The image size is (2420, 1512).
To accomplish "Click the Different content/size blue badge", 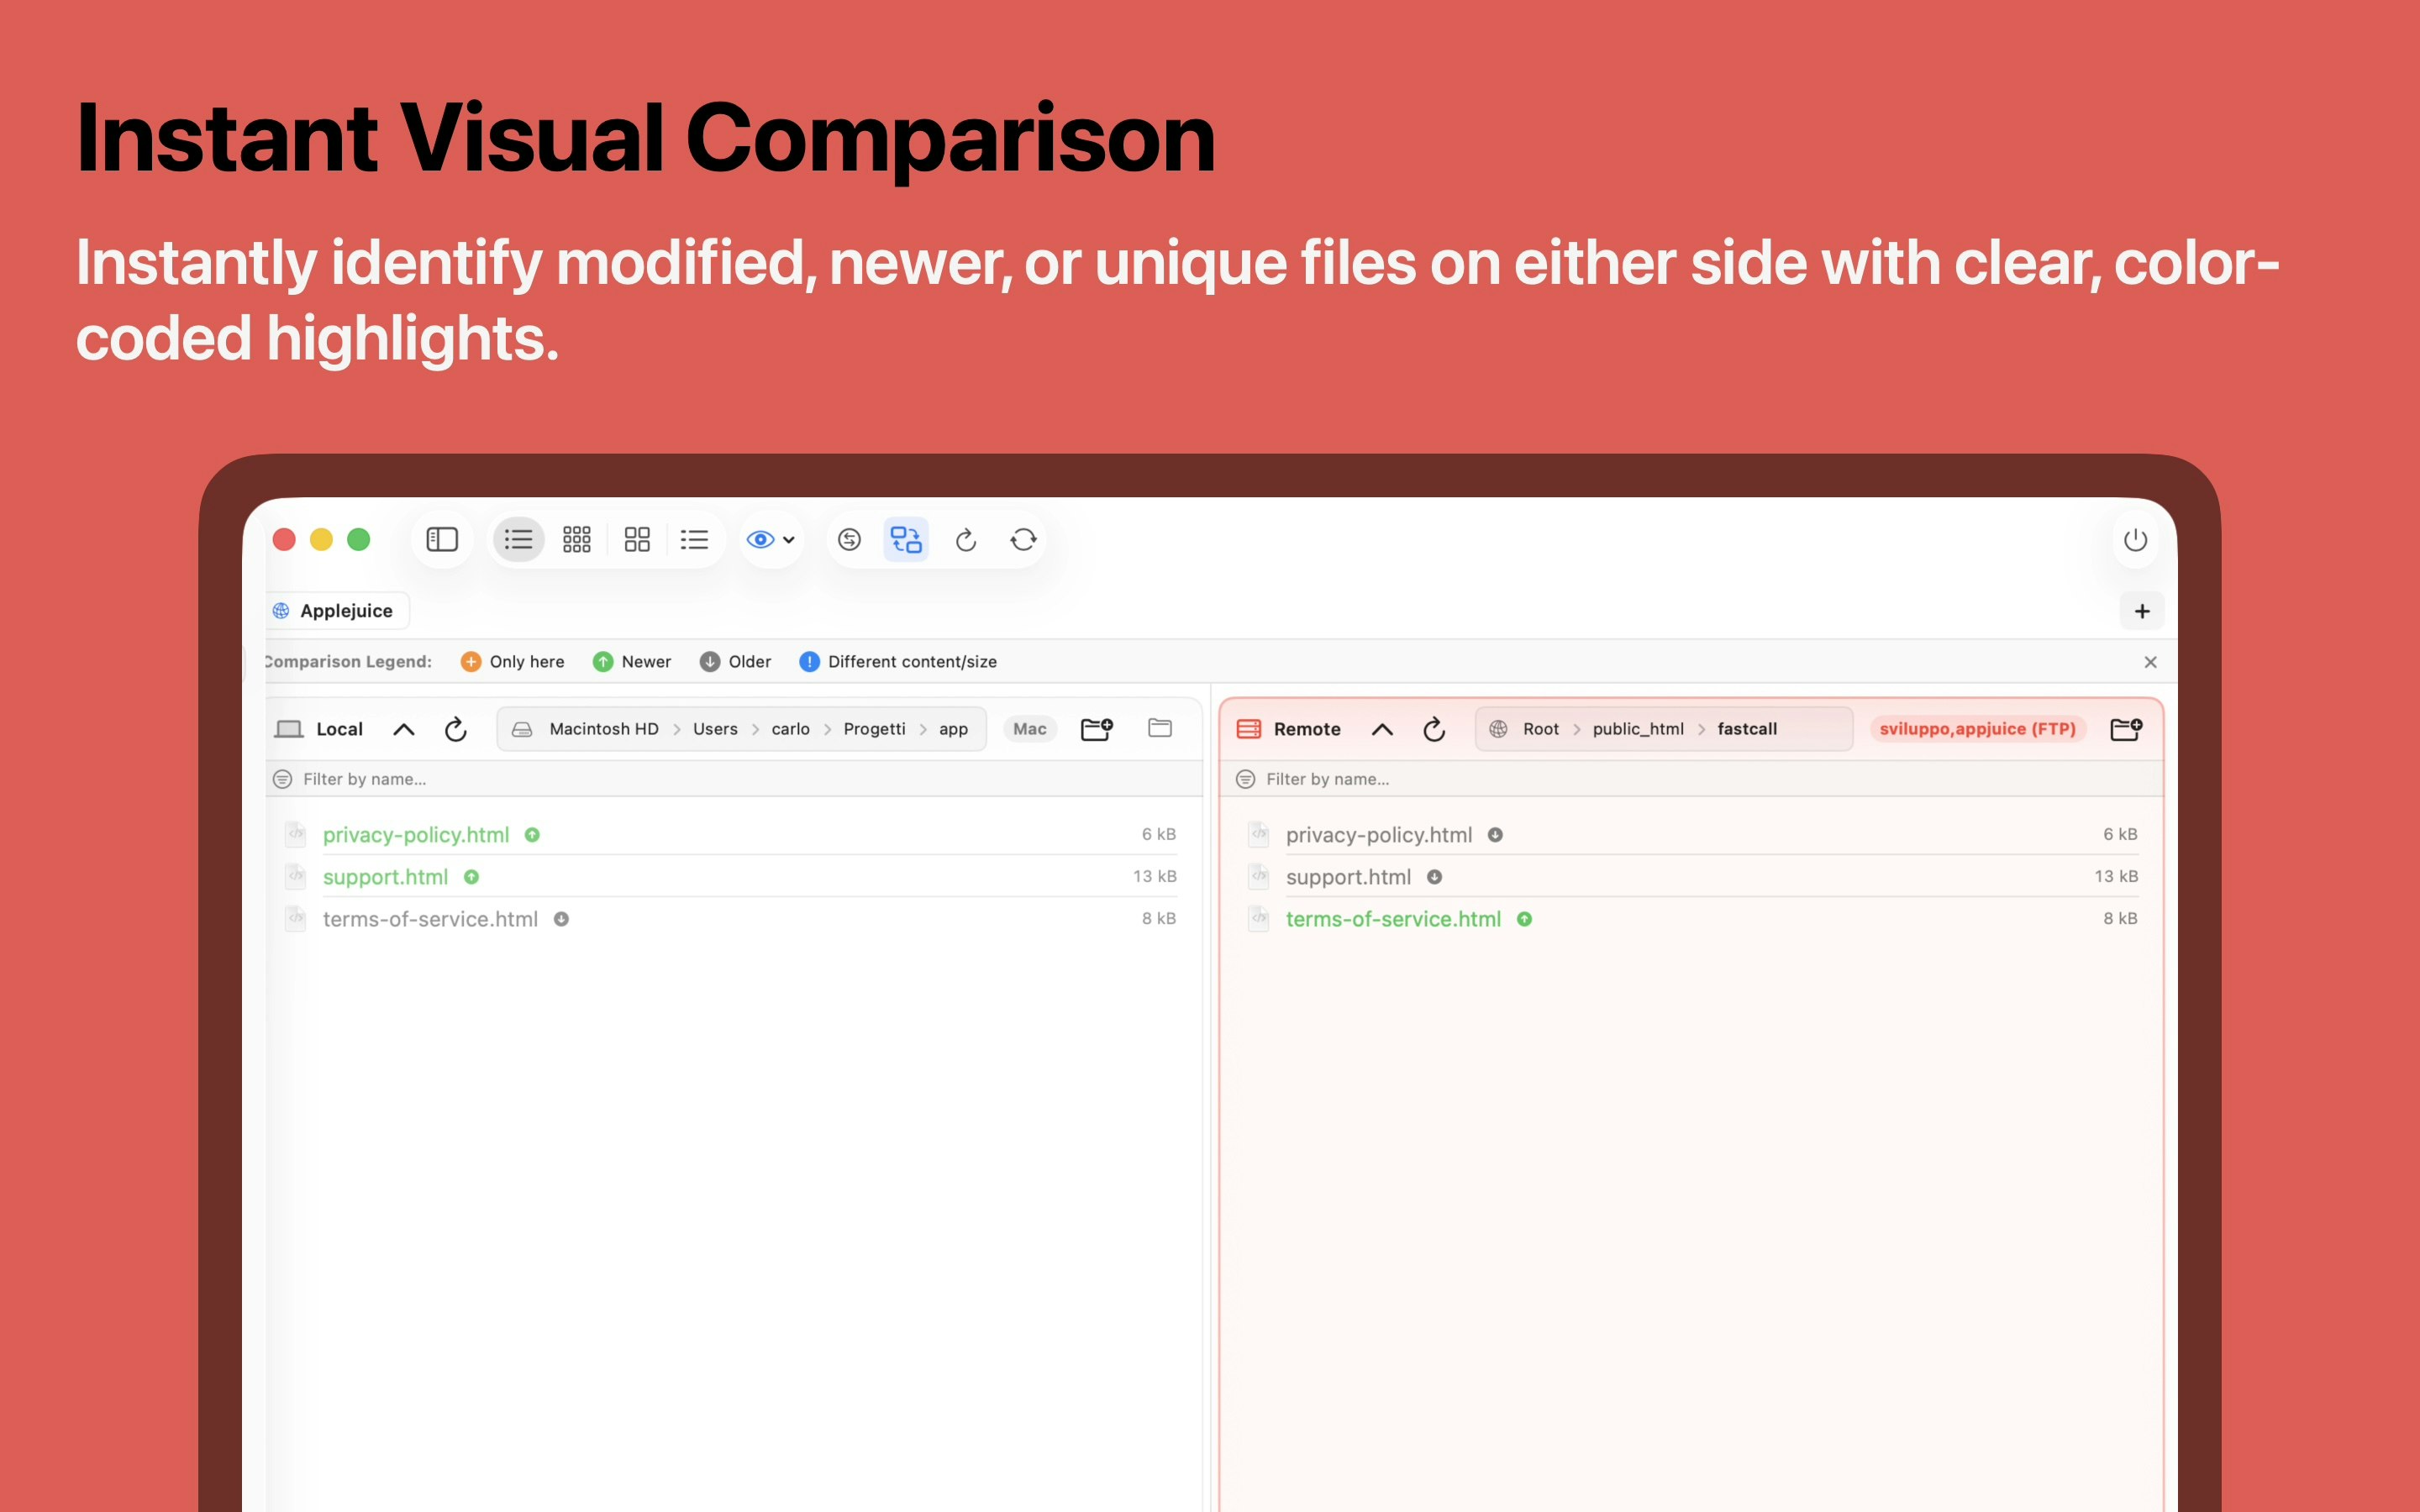I will (898, 662).
